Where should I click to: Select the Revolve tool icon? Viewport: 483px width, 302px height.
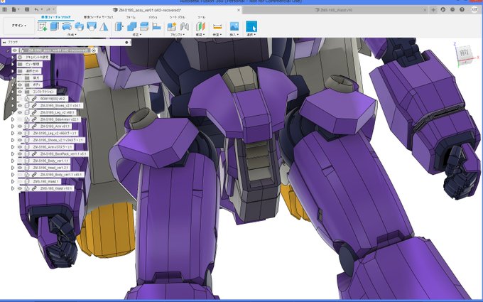click(x=67, y=27)
